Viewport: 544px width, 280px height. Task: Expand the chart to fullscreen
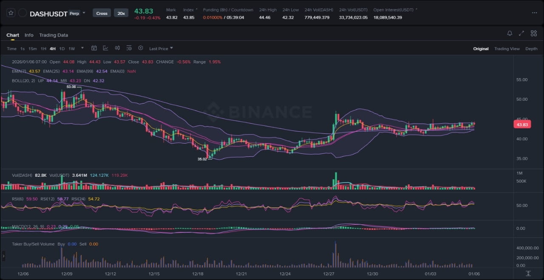(521, 33)
